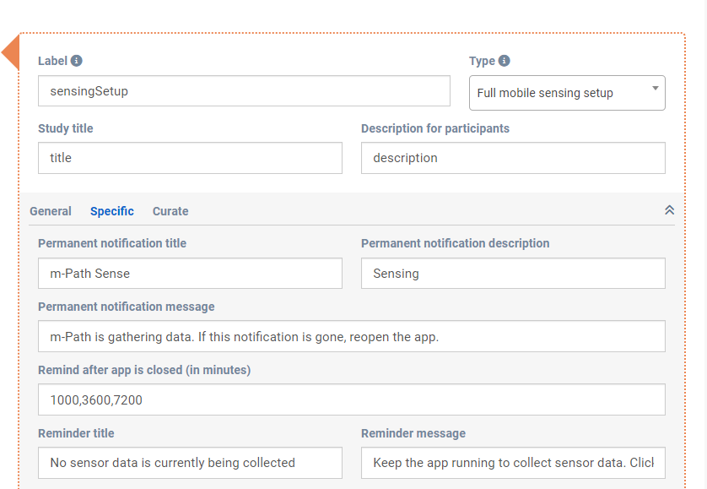Screen dimensions: 707x489
Task: Edit the Reminder title input field
Action: click(190, 463)
